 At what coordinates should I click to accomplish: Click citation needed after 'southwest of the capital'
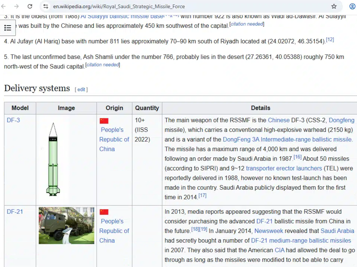tap(247, 24)
